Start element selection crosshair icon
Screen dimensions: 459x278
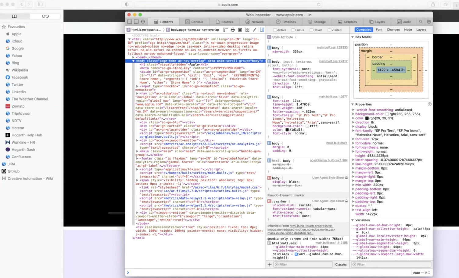click(143, 22)
